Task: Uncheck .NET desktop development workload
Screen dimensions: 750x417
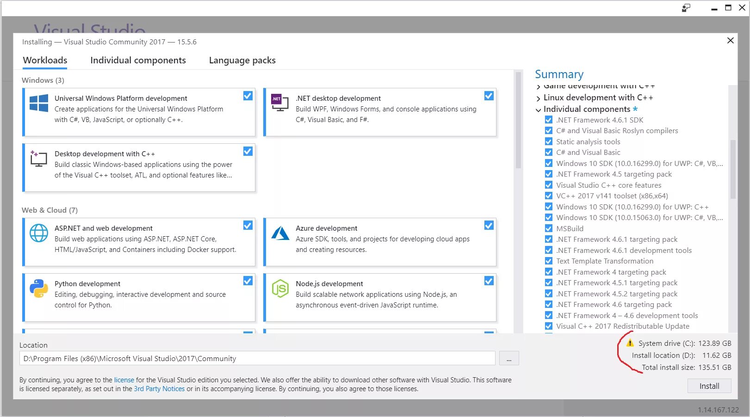Action: tap(489, 96)
